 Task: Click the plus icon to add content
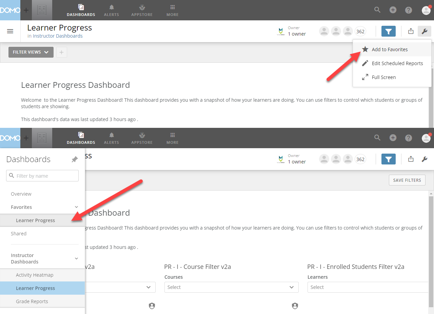coord(393,10)
